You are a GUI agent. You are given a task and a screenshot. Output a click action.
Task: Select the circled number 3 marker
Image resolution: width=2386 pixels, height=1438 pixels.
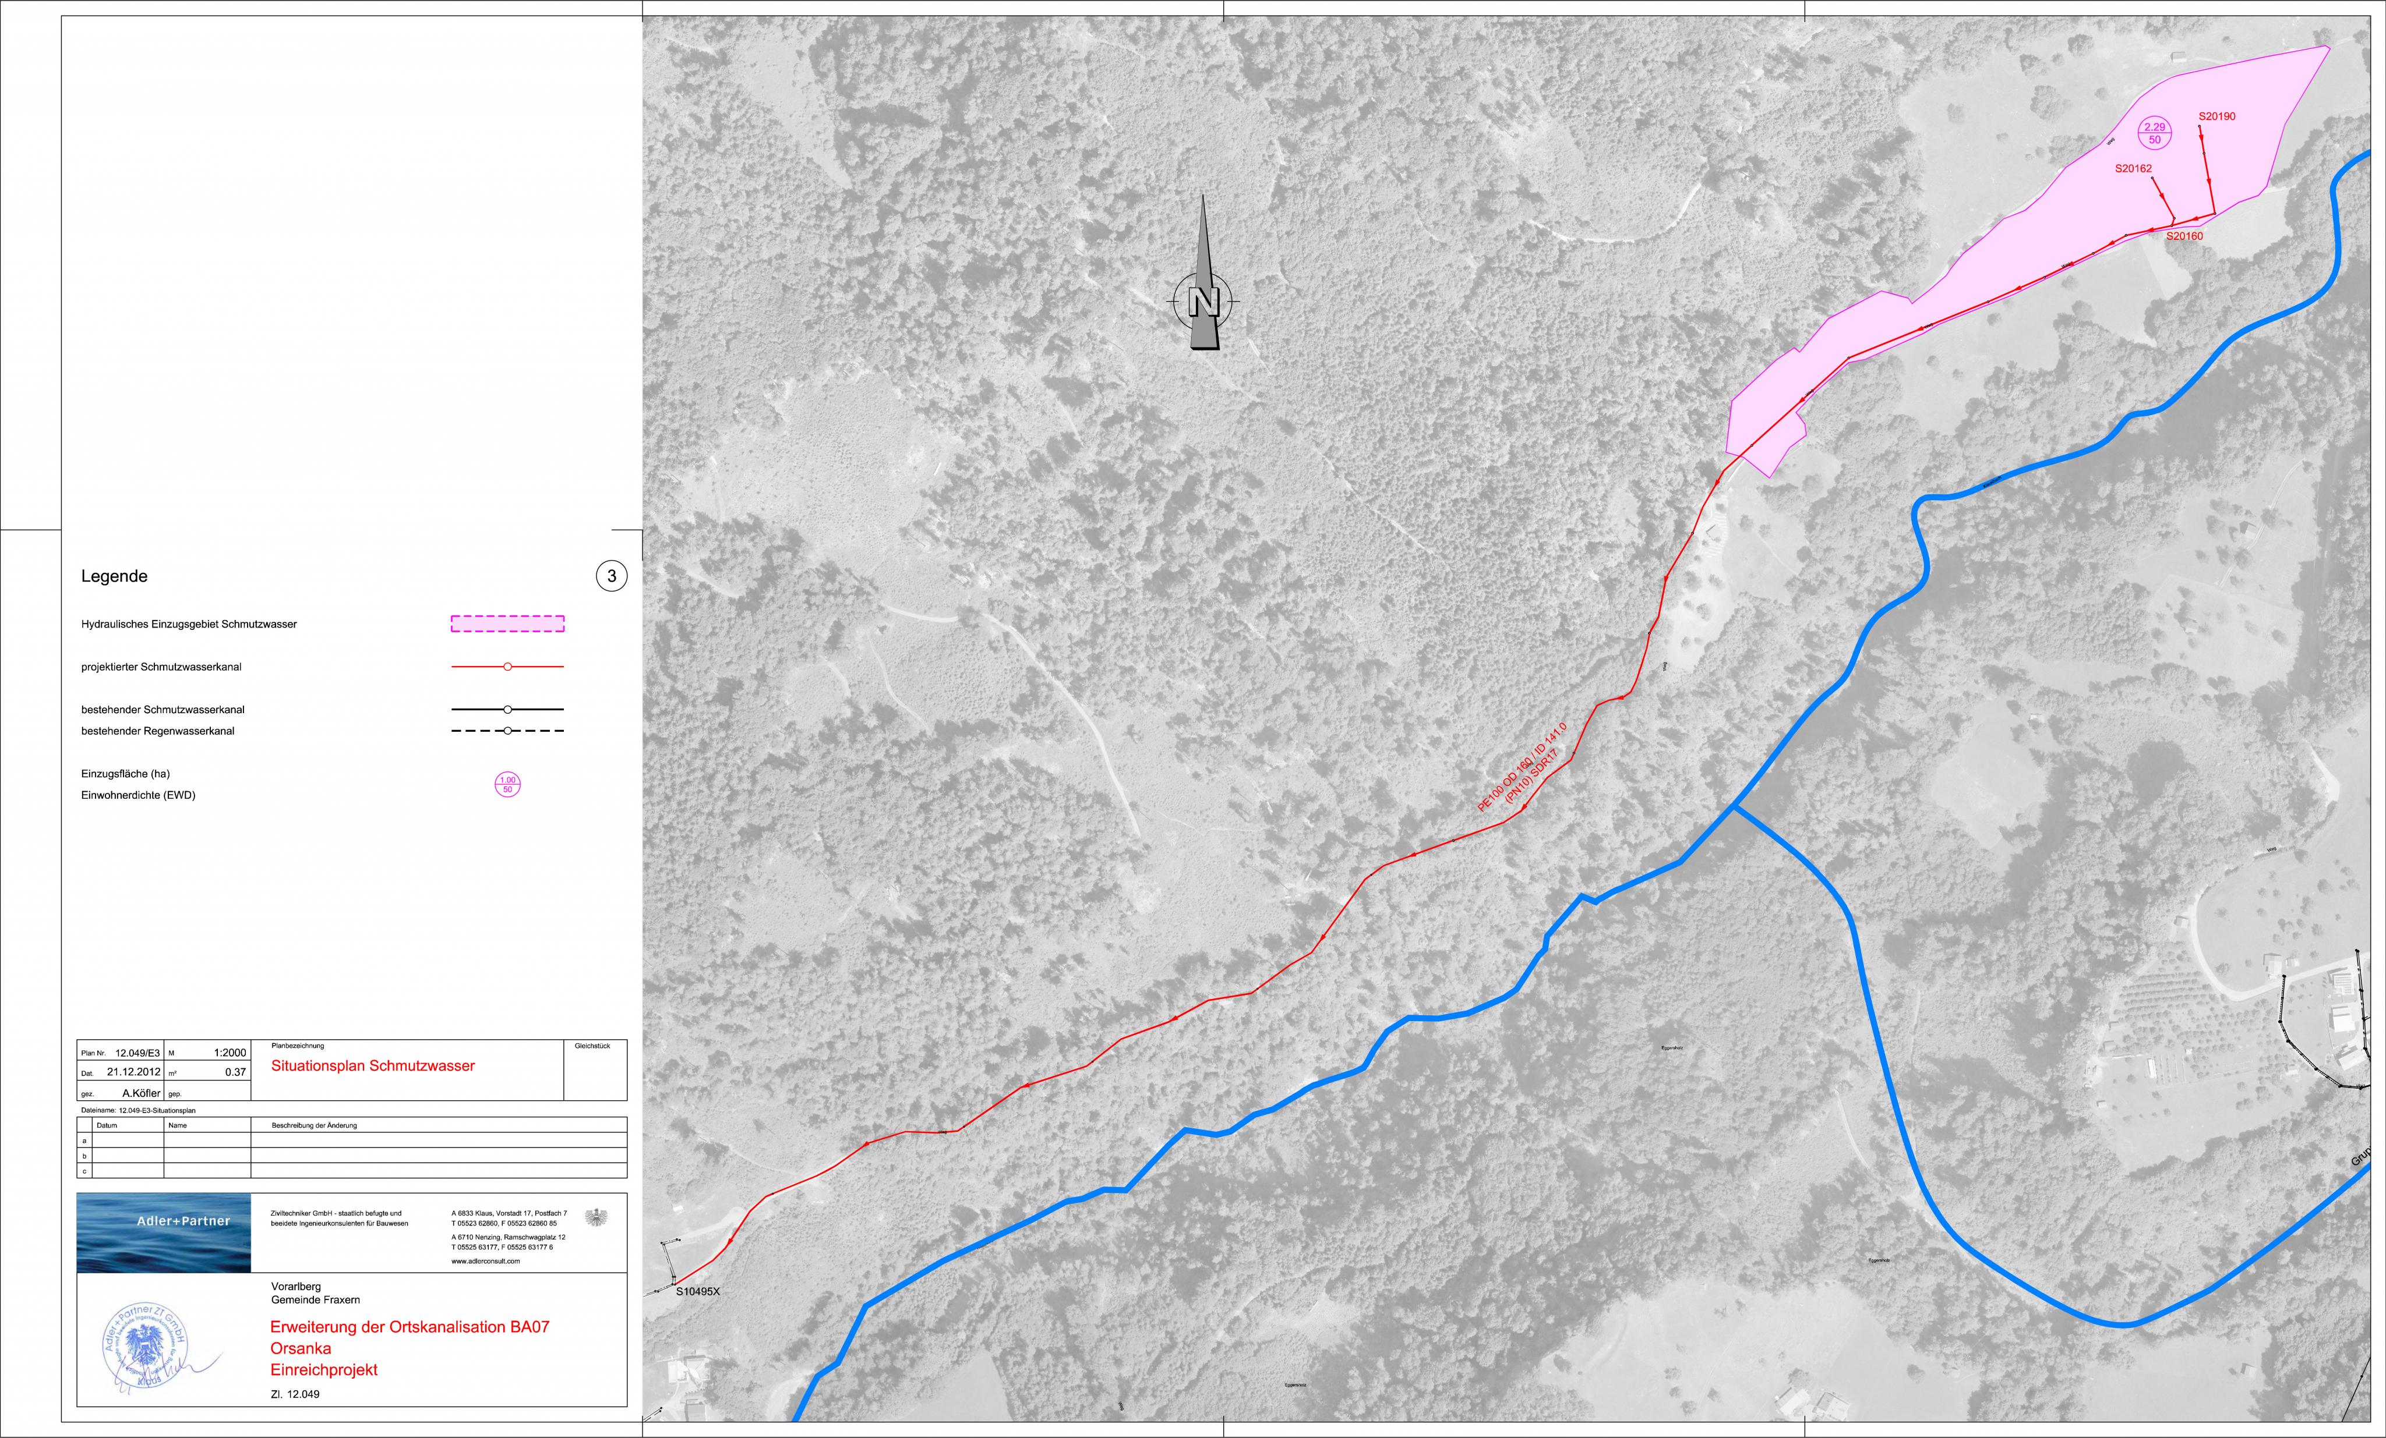point(611,577)
